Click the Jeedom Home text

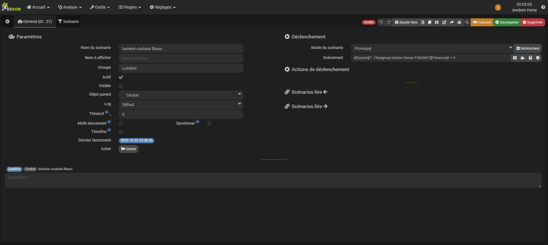(x=524, y=10)
